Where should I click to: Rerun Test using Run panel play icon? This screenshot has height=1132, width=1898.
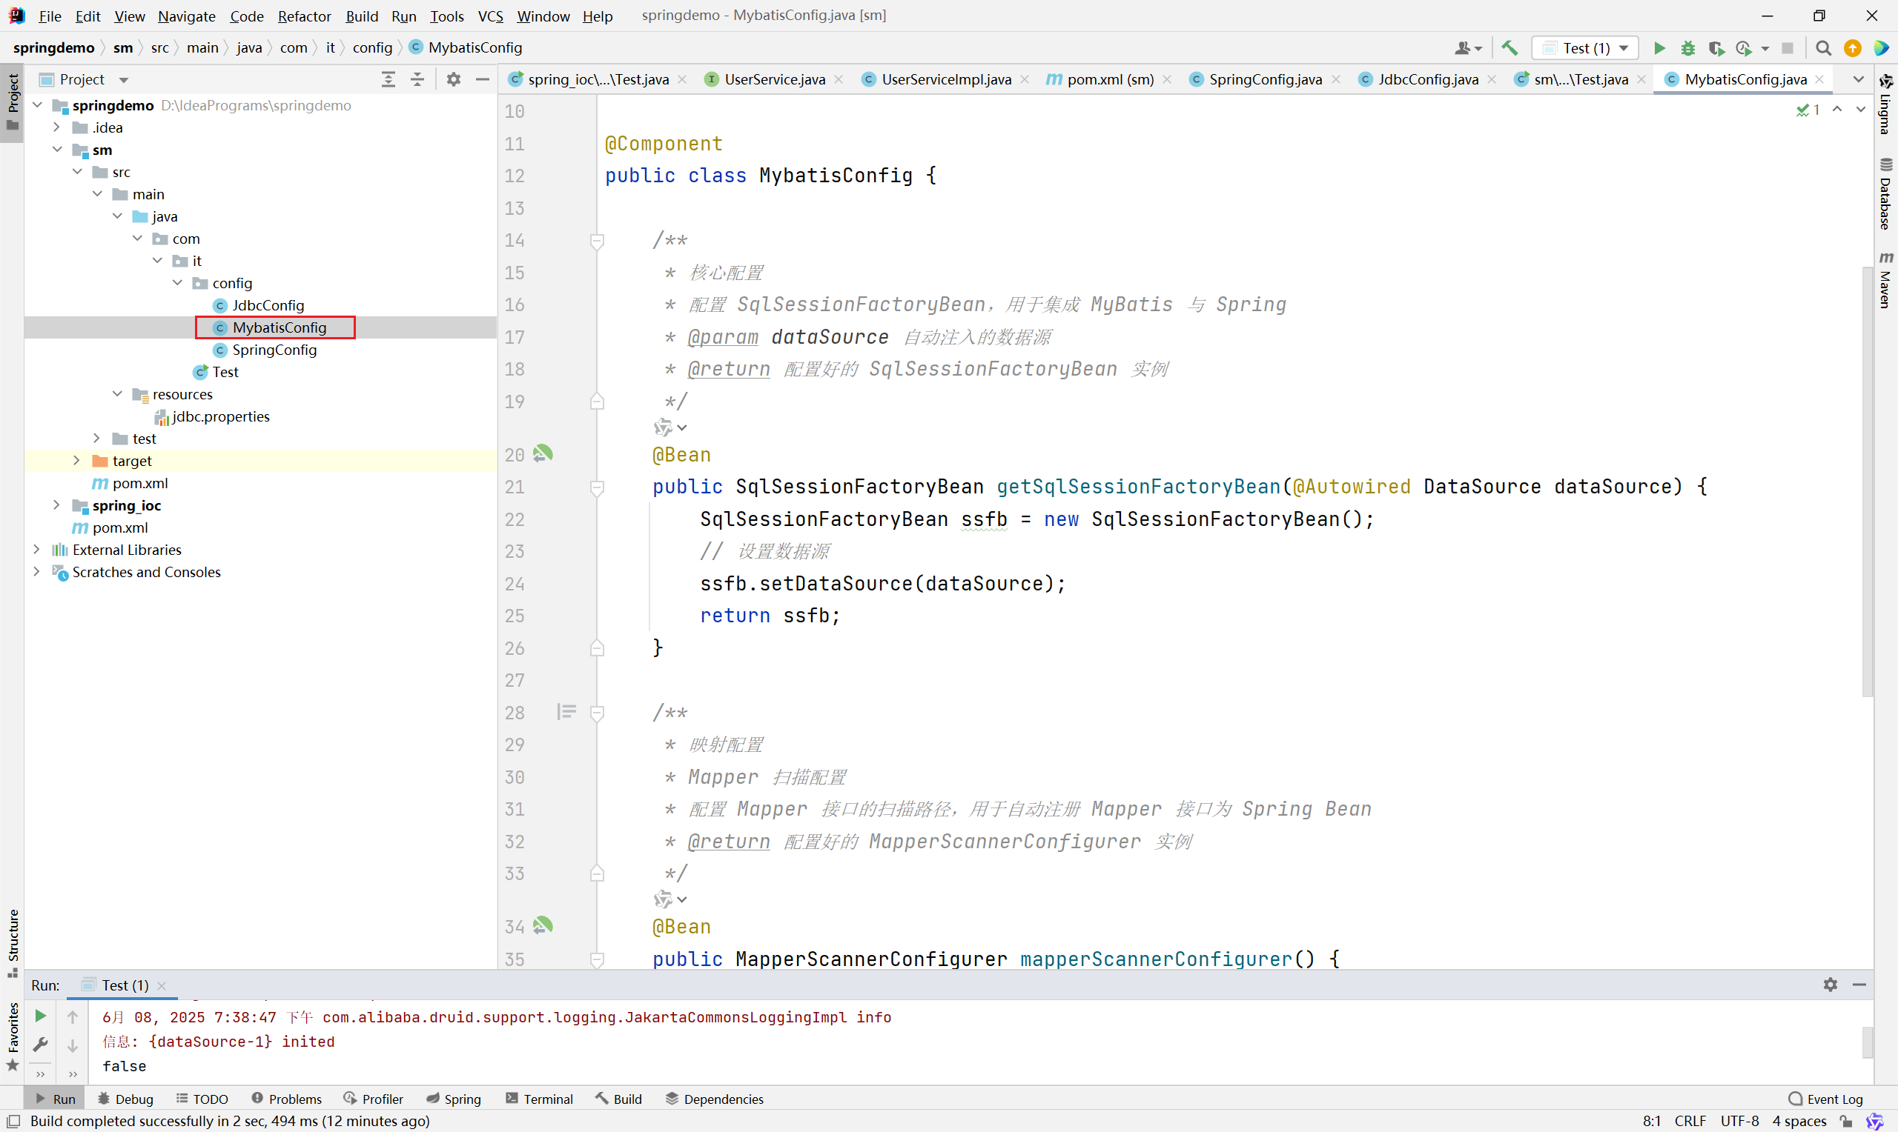41,1016
